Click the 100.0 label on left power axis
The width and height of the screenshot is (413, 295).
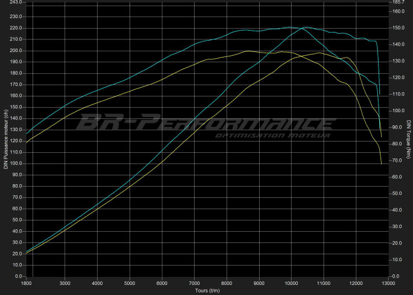point(16,163)
